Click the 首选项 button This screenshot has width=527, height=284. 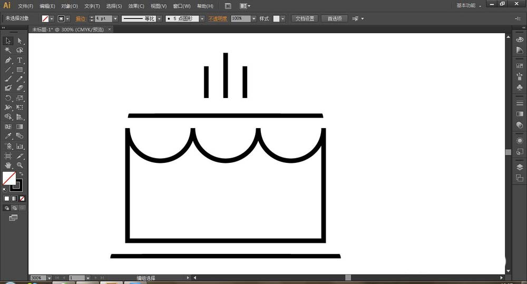pos(334,18)
